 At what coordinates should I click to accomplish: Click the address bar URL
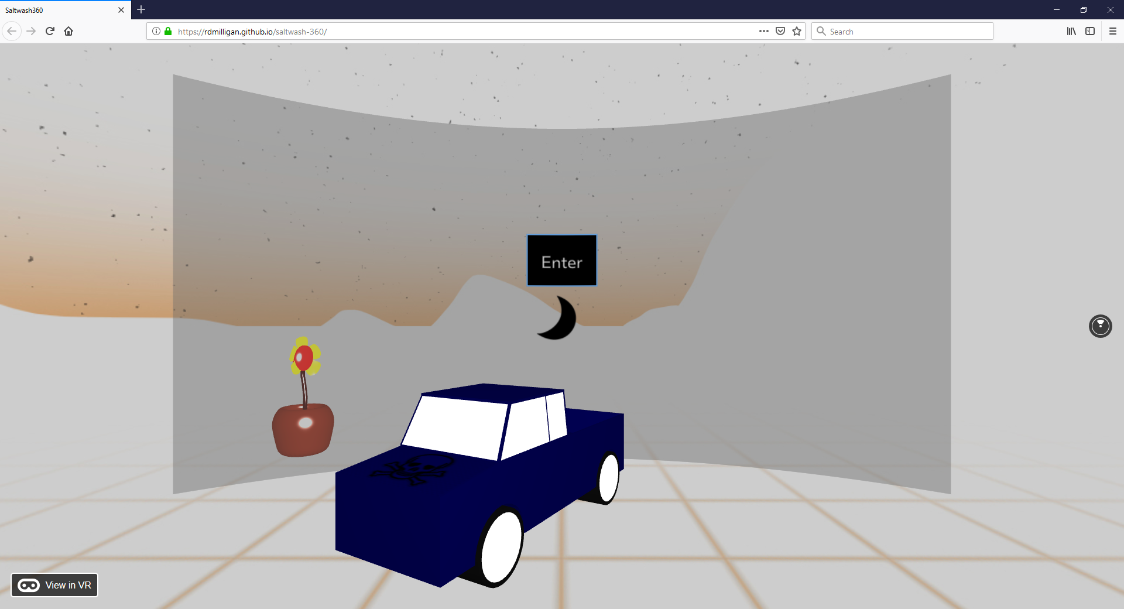252,32
